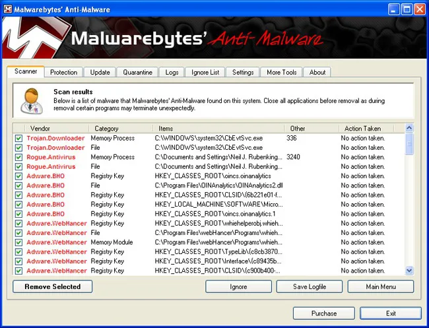The image size is (429, 328).
Task: Click the scrollbar up arrow
Action: tap(409, 128)
